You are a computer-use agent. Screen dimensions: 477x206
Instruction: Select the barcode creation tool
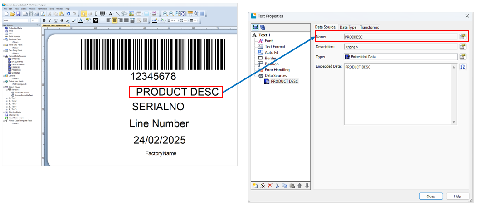click(102, 14)
